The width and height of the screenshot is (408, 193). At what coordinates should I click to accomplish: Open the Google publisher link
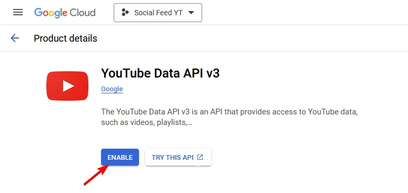coord(112,89)
